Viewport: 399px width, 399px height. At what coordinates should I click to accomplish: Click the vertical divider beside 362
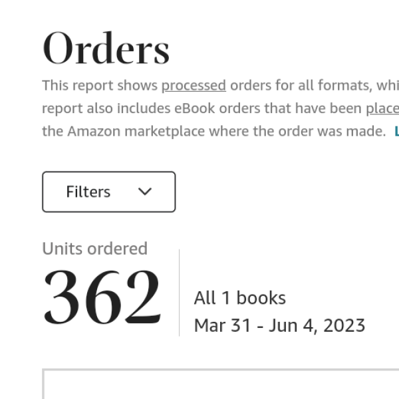[179, 293]
